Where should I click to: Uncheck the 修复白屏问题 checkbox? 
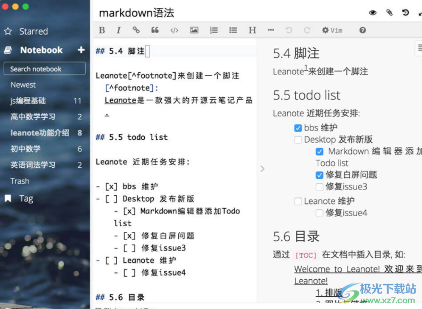tap(319, 175)
